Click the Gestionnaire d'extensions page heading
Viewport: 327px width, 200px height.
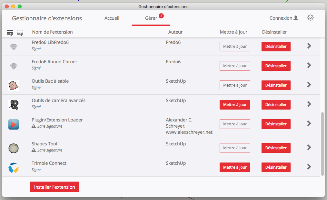[47, 18]
